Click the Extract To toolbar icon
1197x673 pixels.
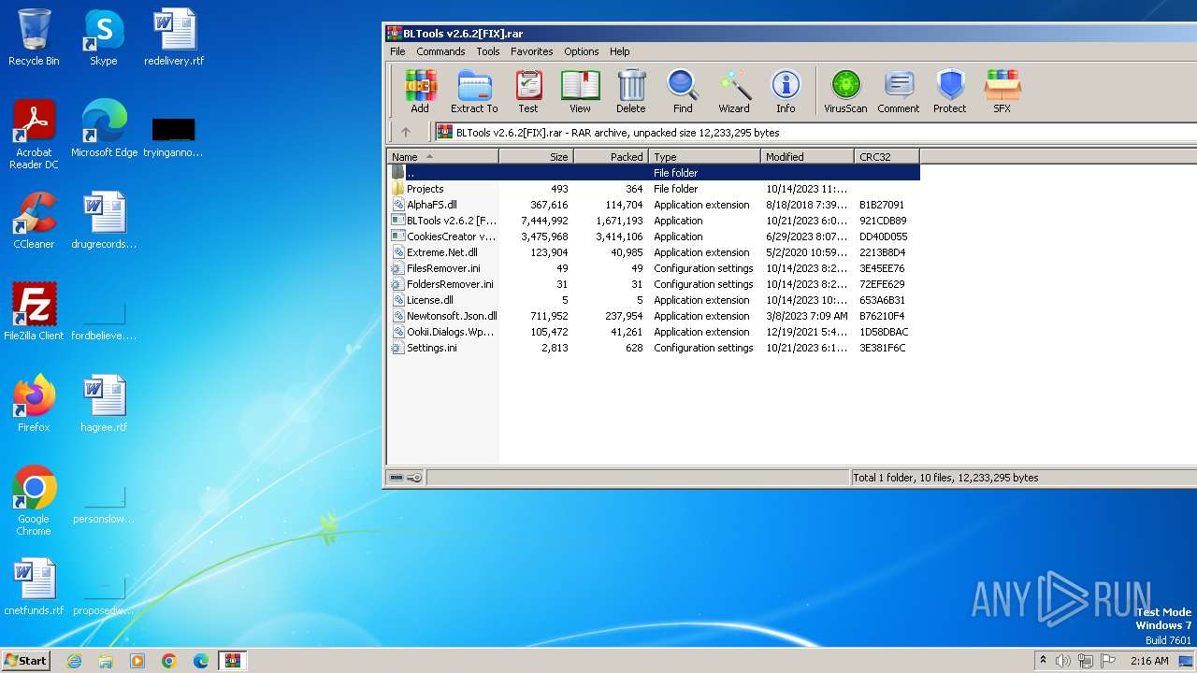pos(474,91)
